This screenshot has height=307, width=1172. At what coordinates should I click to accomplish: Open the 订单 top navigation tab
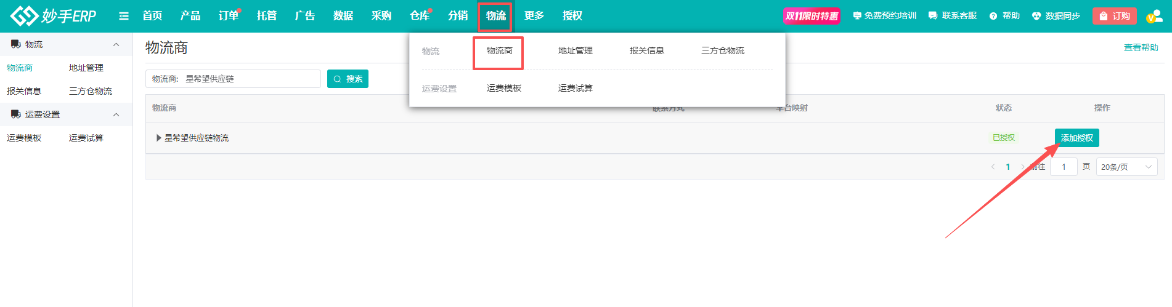tap(228, 16)
